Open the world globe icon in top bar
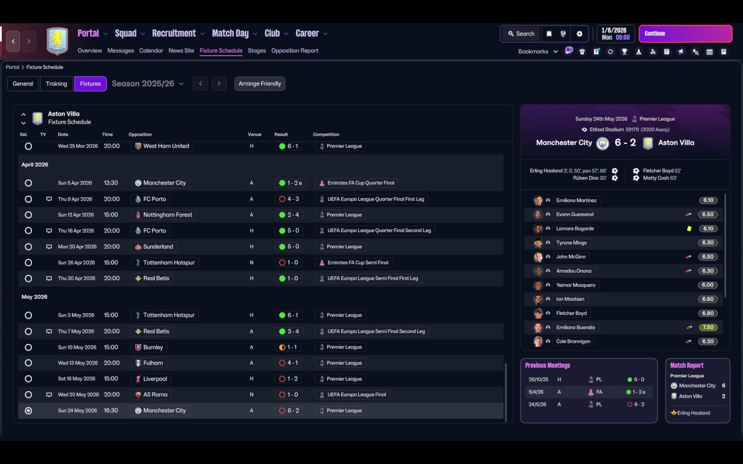 (563, 34)
